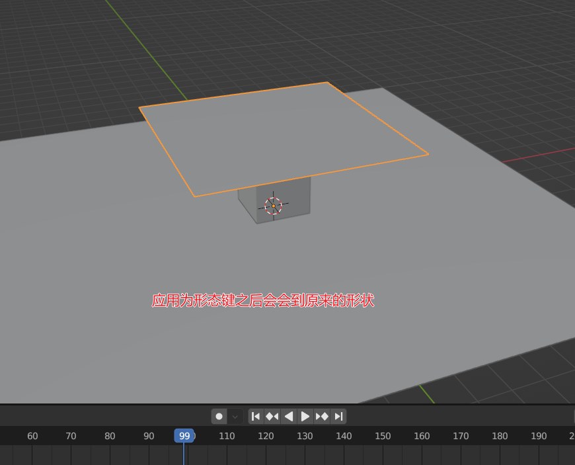The width and height of the screenshot is (575, 465).
Task: Click frame 150 on timeline ruler
Action: 383,436
